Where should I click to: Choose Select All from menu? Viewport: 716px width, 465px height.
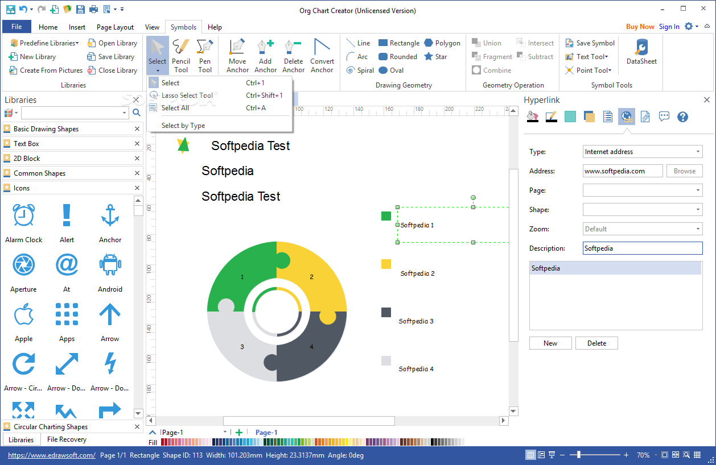click(219, 108)
